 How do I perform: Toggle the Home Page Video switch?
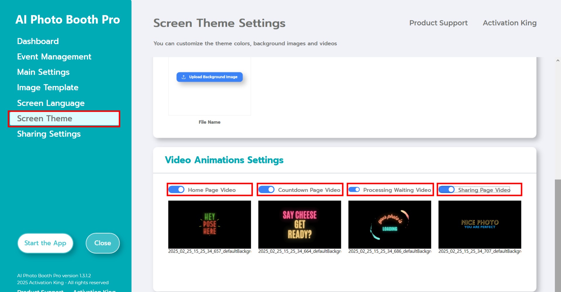tap(176, 190)
